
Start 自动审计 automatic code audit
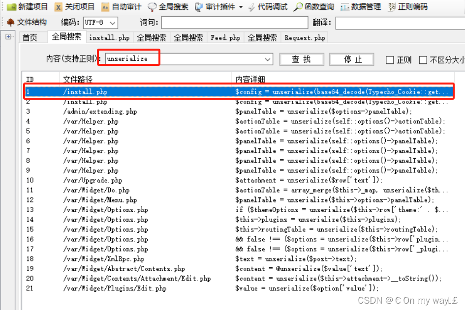pos(119,7)
